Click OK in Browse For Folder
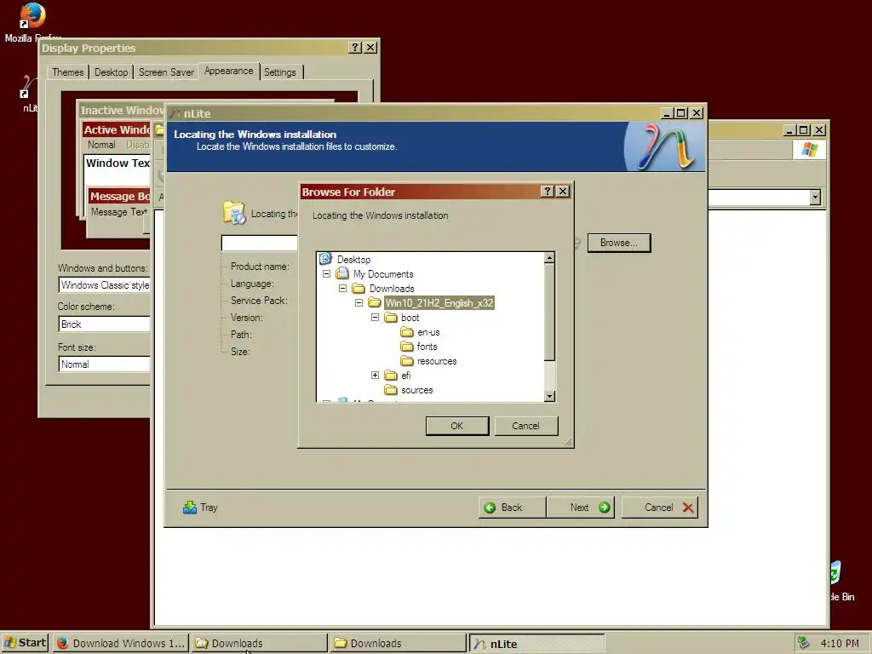Screen dimensions: 872x654 457,426
